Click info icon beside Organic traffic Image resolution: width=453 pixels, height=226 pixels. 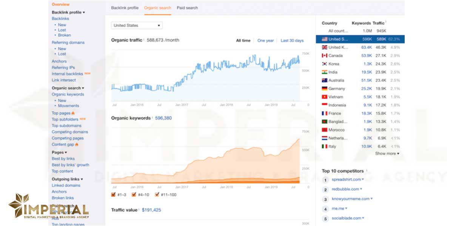point(144,40)
